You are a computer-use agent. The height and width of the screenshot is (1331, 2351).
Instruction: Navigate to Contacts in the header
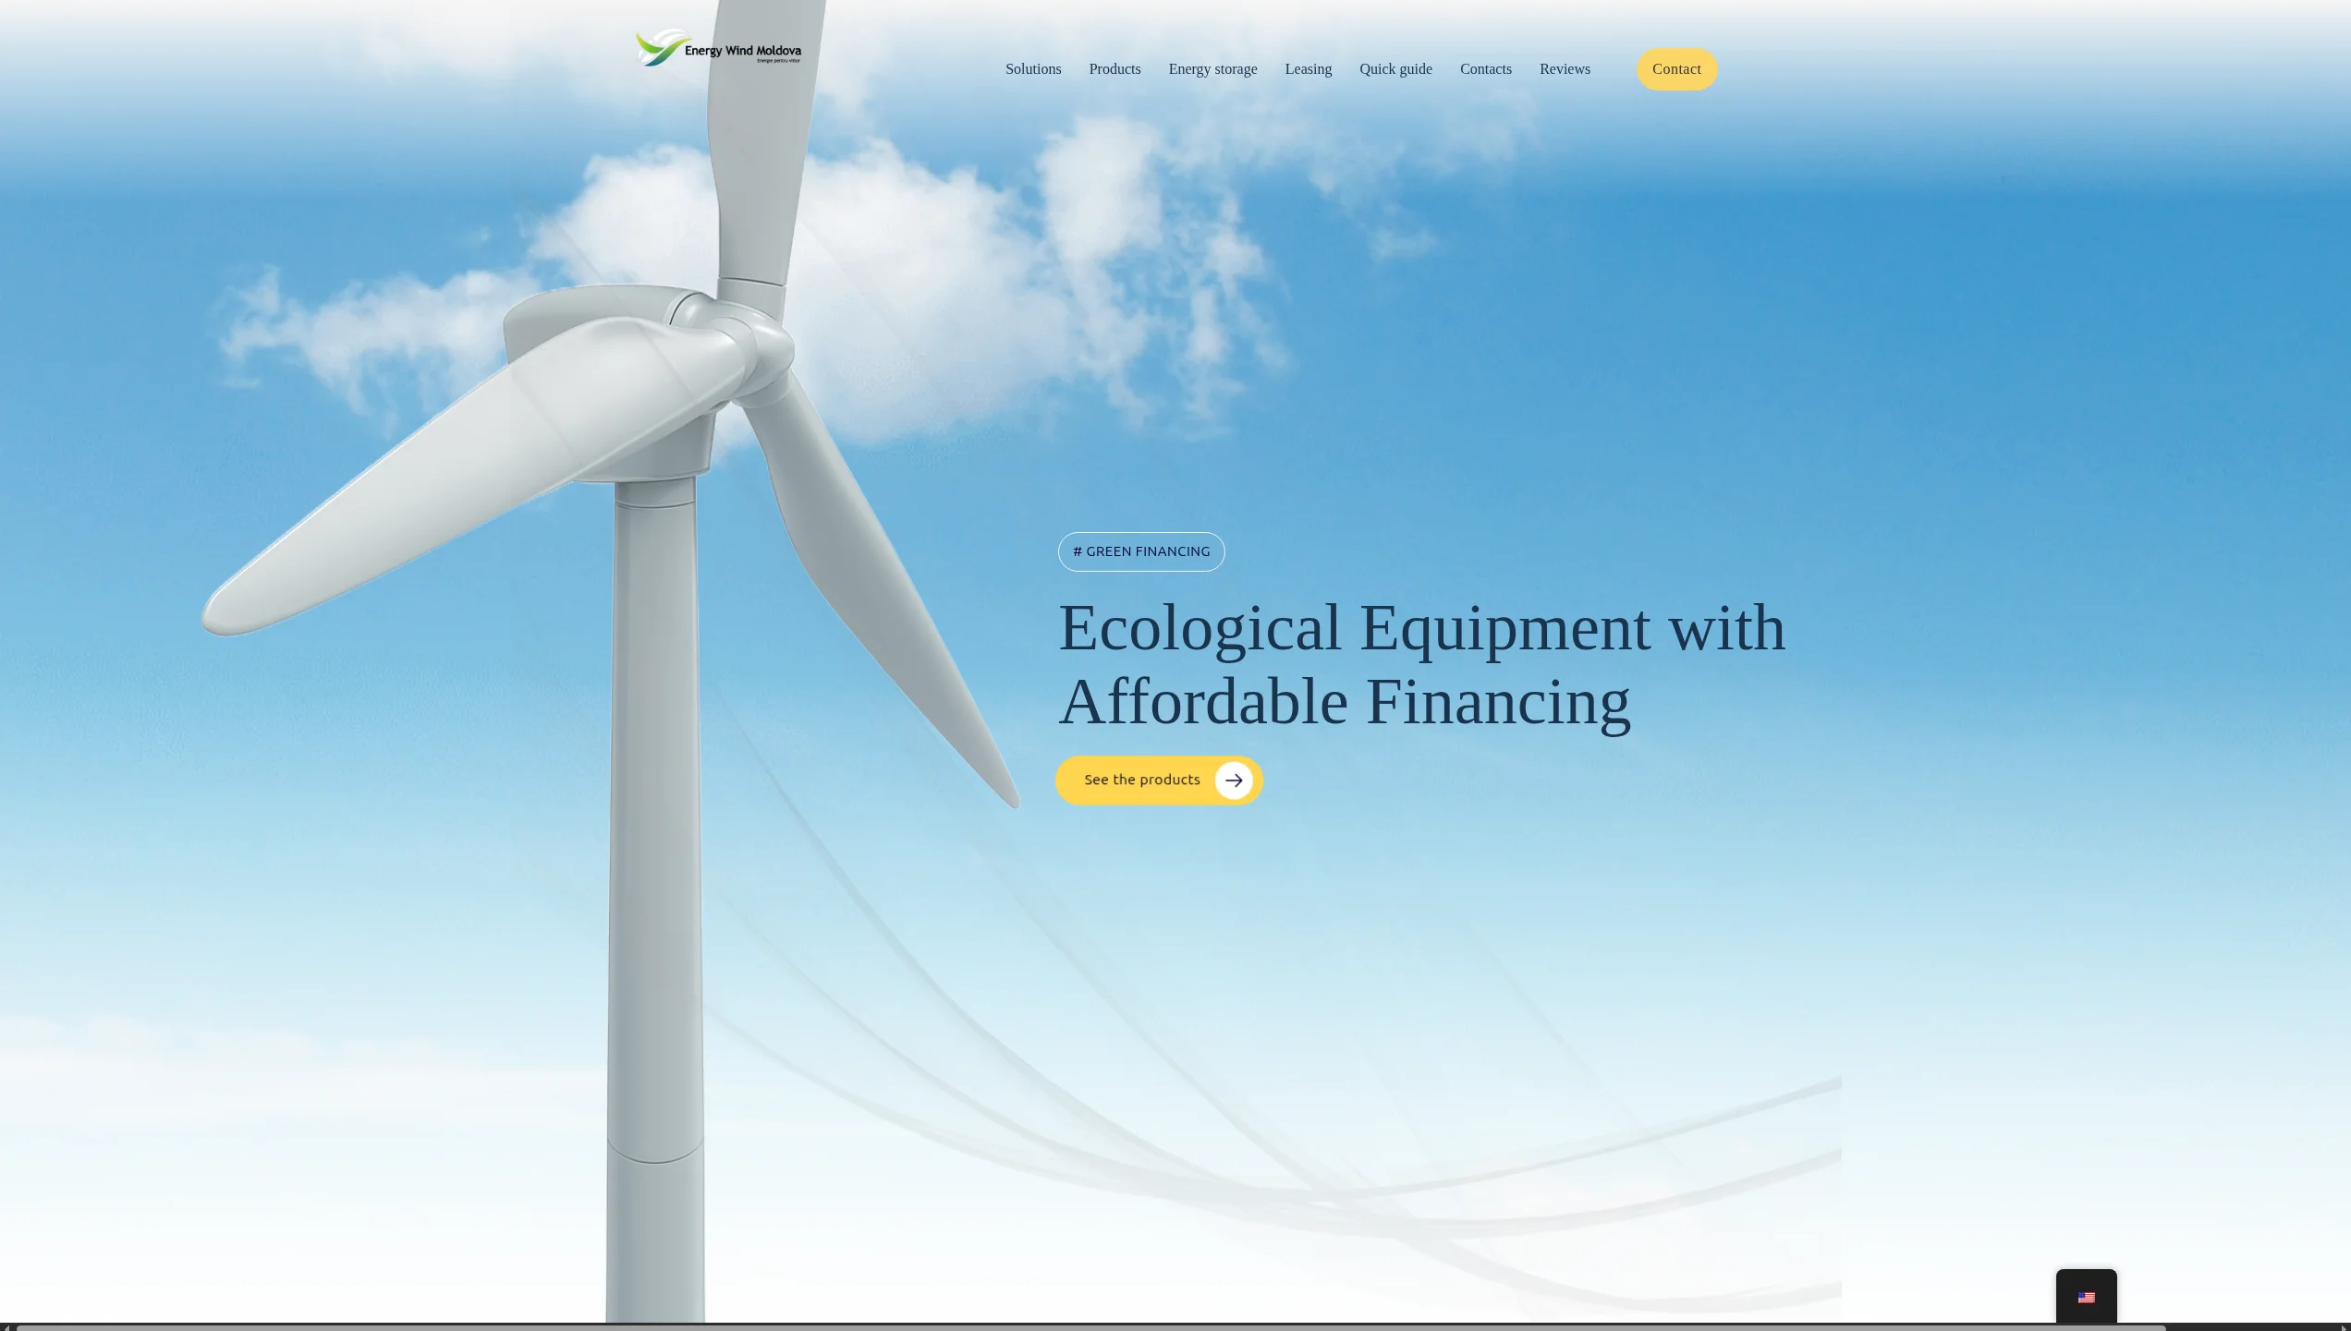coord(1485,69)
